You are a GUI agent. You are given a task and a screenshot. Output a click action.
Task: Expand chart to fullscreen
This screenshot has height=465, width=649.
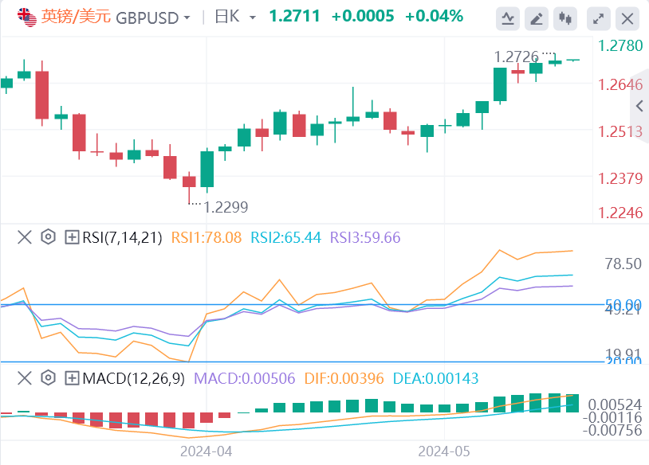600,18
